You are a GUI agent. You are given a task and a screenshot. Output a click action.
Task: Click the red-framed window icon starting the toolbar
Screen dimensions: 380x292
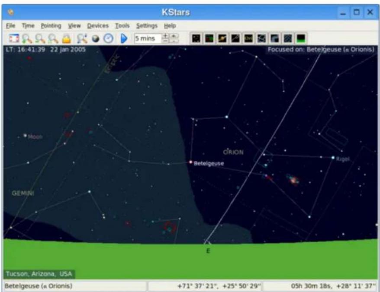point(14,38)
